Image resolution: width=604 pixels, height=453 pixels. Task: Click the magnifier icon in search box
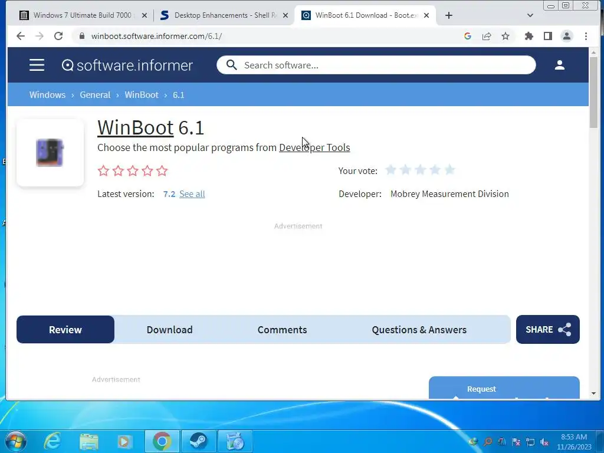coord(231,65)
